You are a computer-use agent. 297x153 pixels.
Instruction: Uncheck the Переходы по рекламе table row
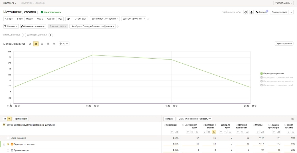coord(8,144)
